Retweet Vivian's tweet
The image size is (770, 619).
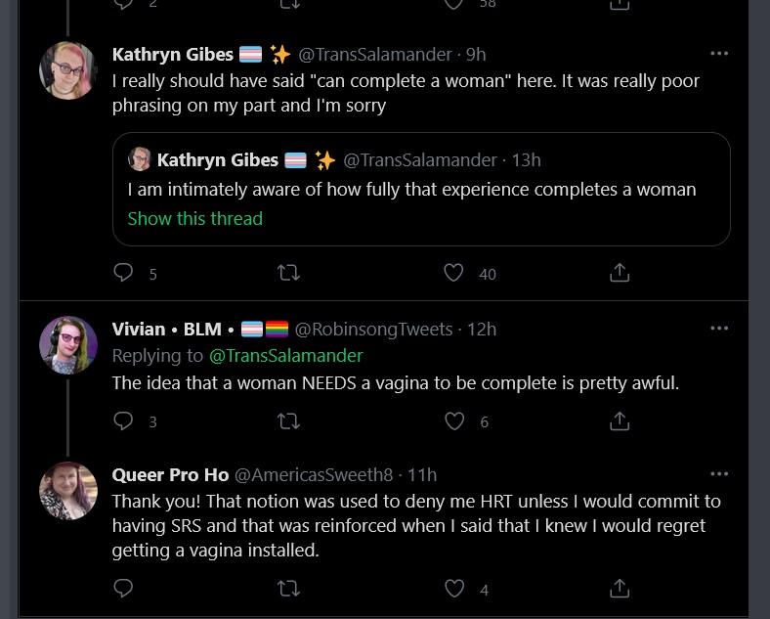288,421
